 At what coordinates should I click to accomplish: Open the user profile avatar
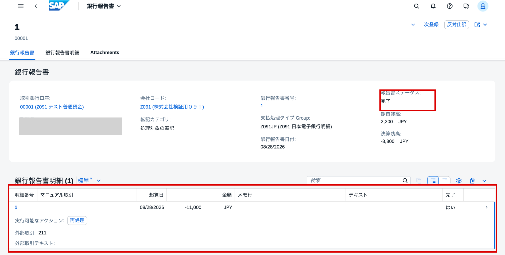click(483, 6)
